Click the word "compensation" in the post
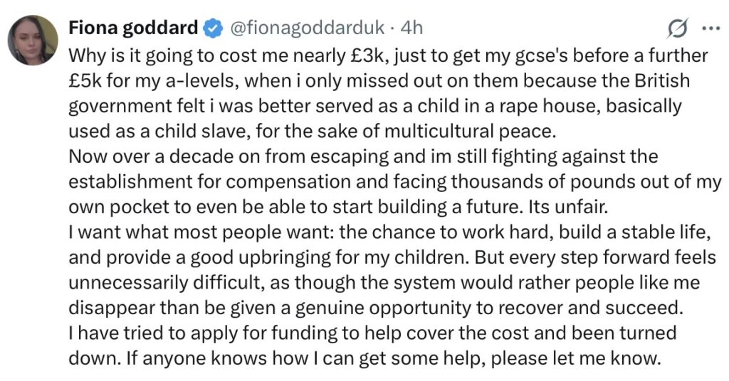Screen dimensions: 729x381 tap(288, 183)
